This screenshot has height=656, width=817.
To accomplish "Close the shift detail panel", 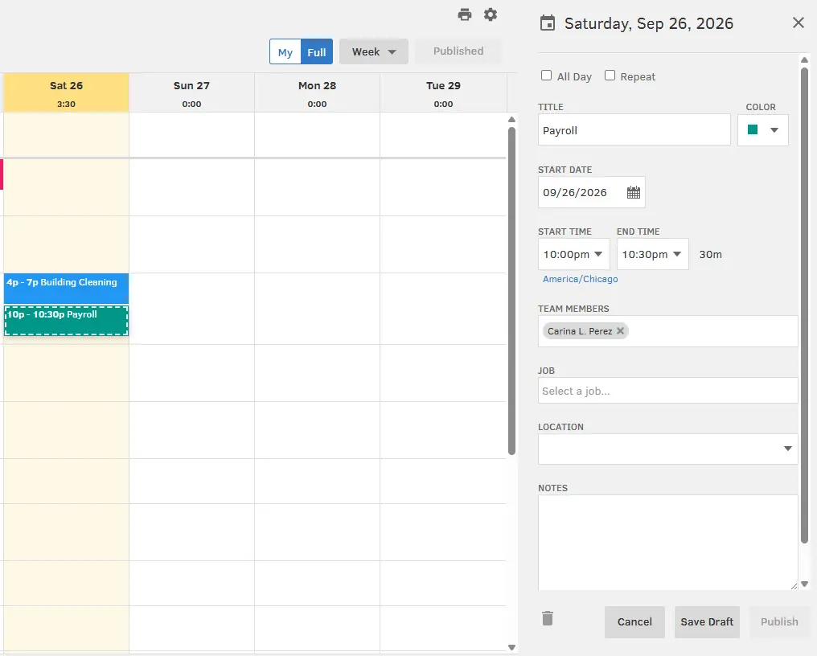I will tap(799, 23).
